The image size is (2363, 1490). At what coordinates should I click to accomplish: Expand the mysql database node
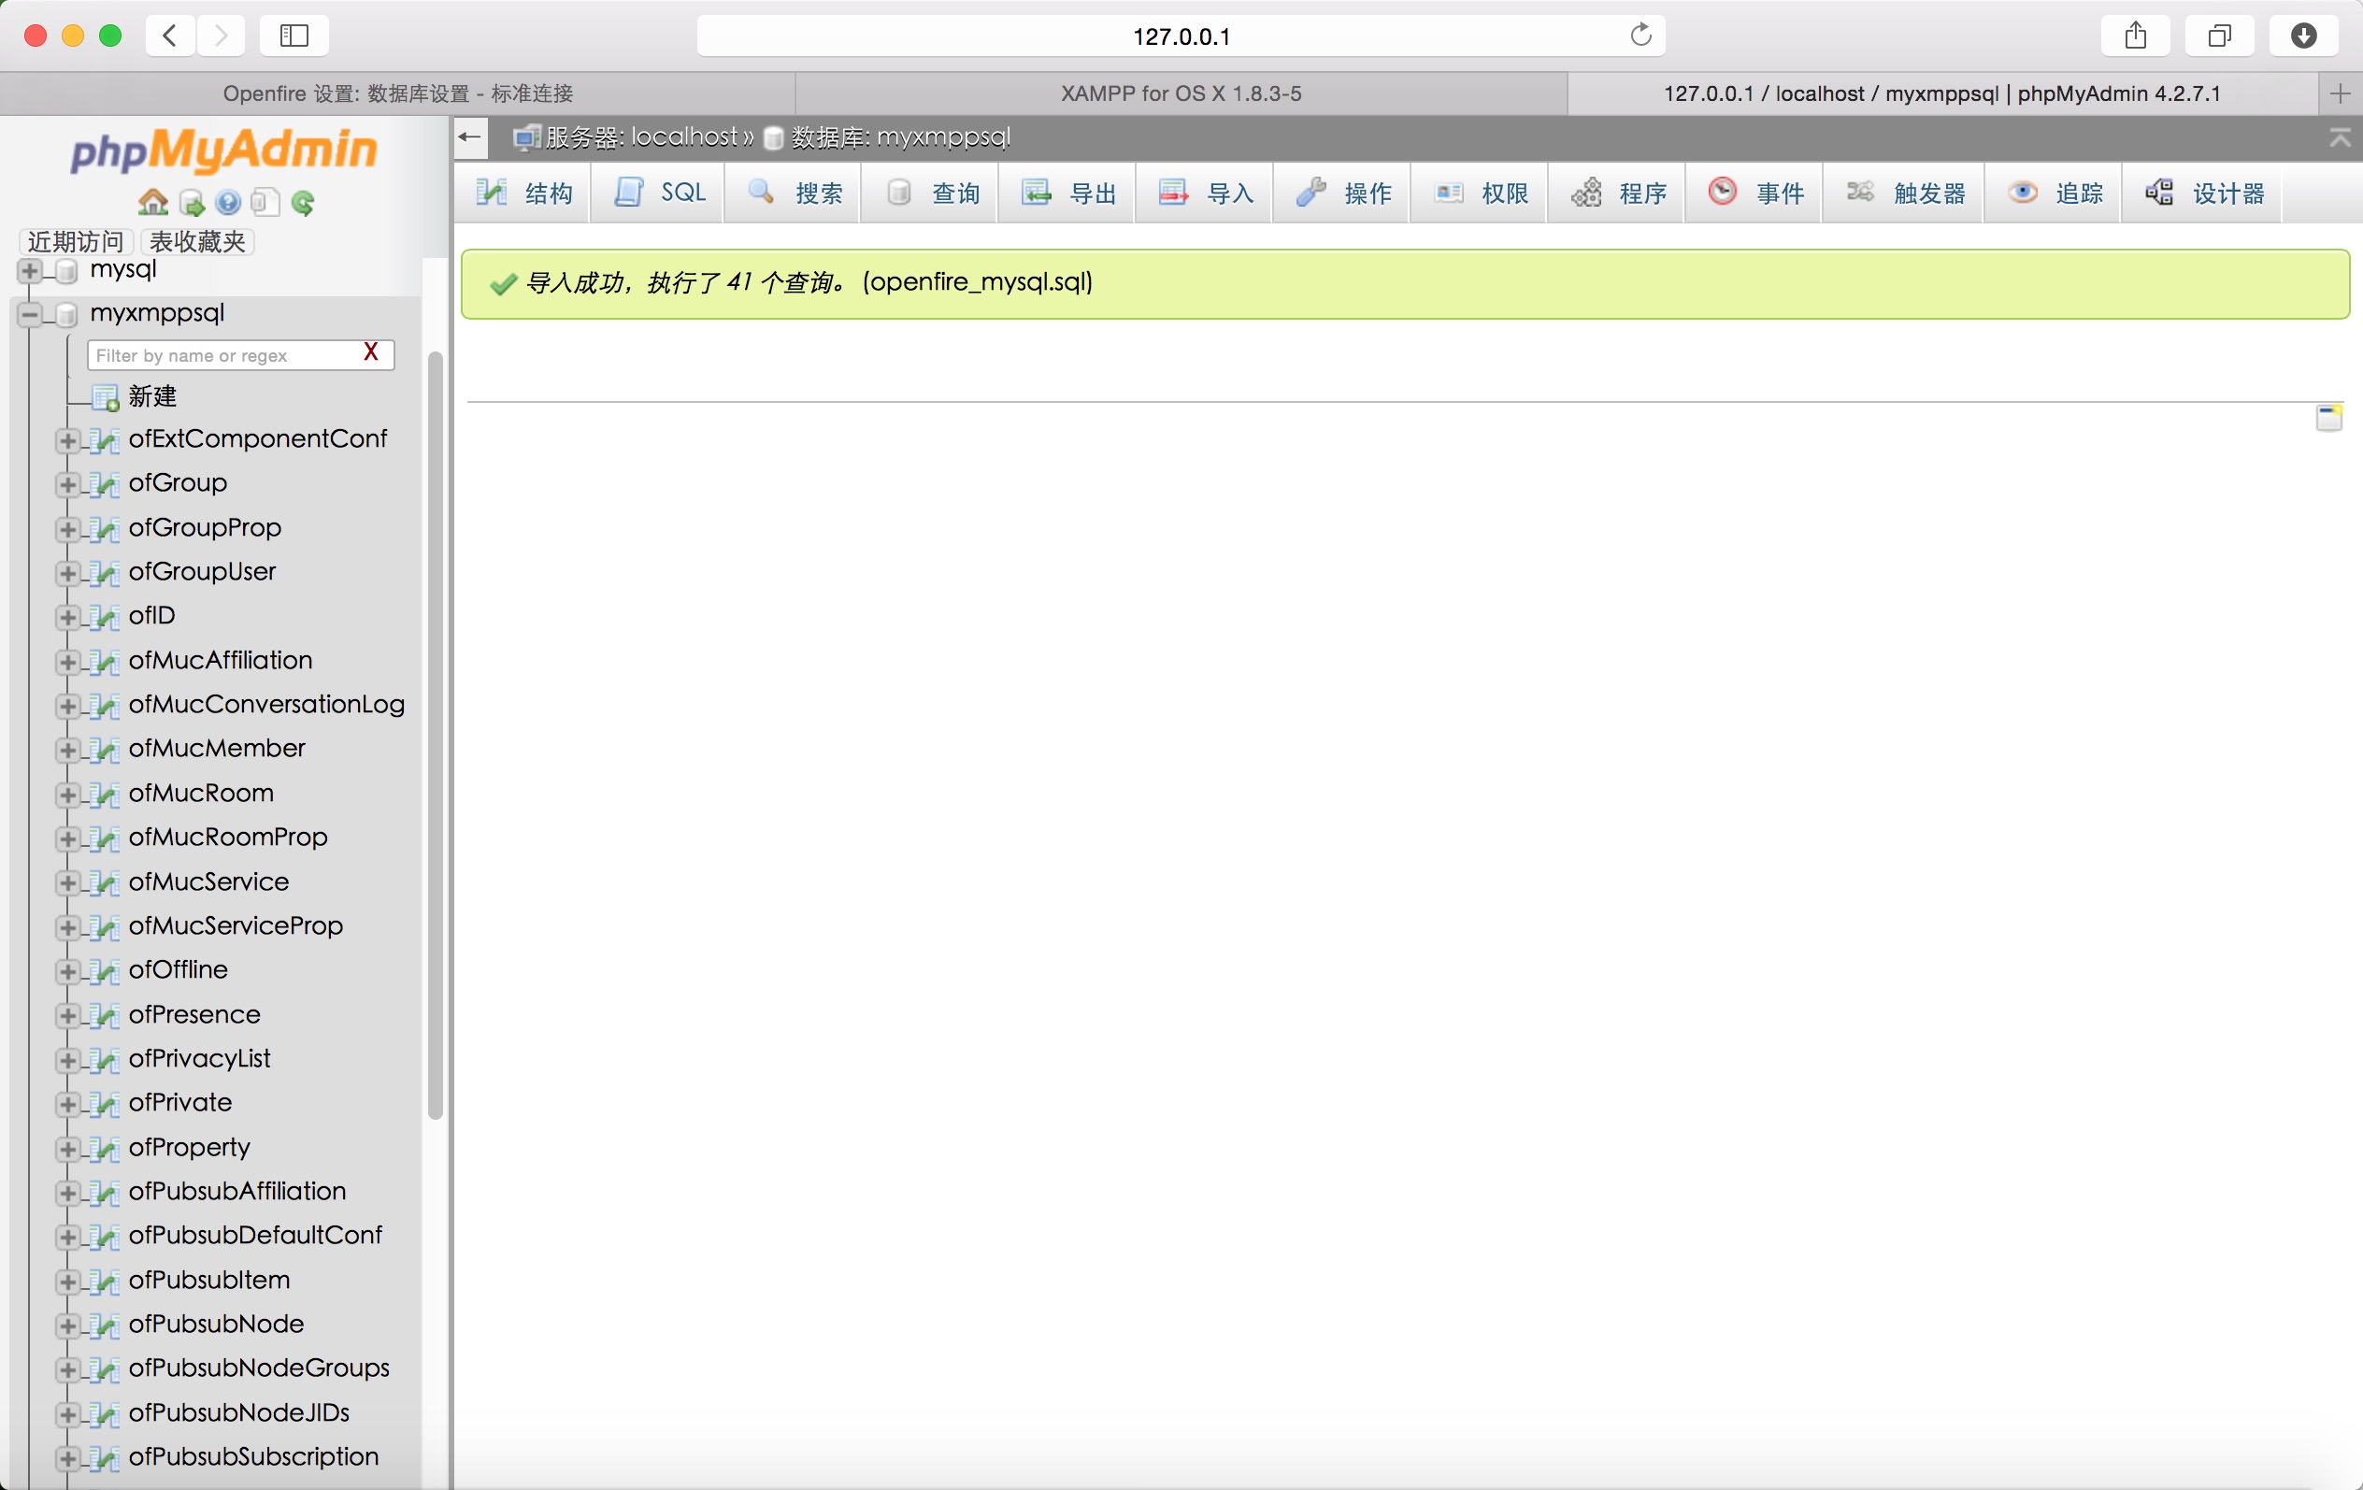tap(29, 270)
